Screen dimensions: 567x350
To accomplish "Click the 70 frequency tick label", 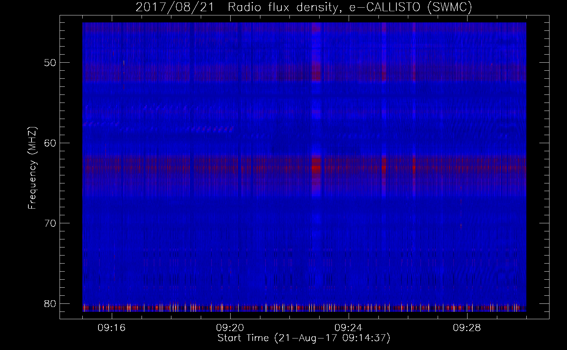I will (50, 223).
